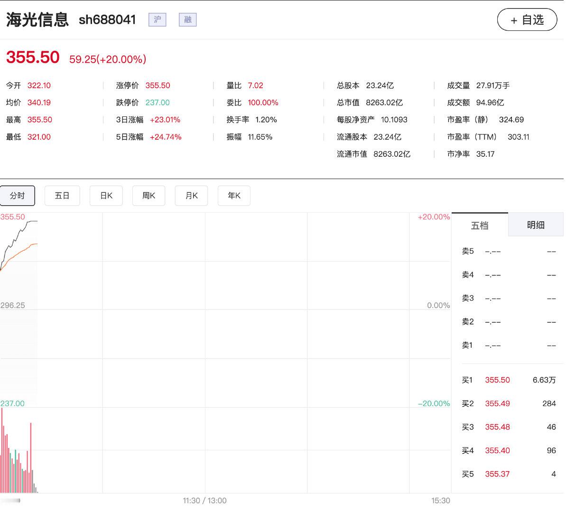Add the stock via 自选 button
The width and height of the screenshot is (575, 513).
527,20
